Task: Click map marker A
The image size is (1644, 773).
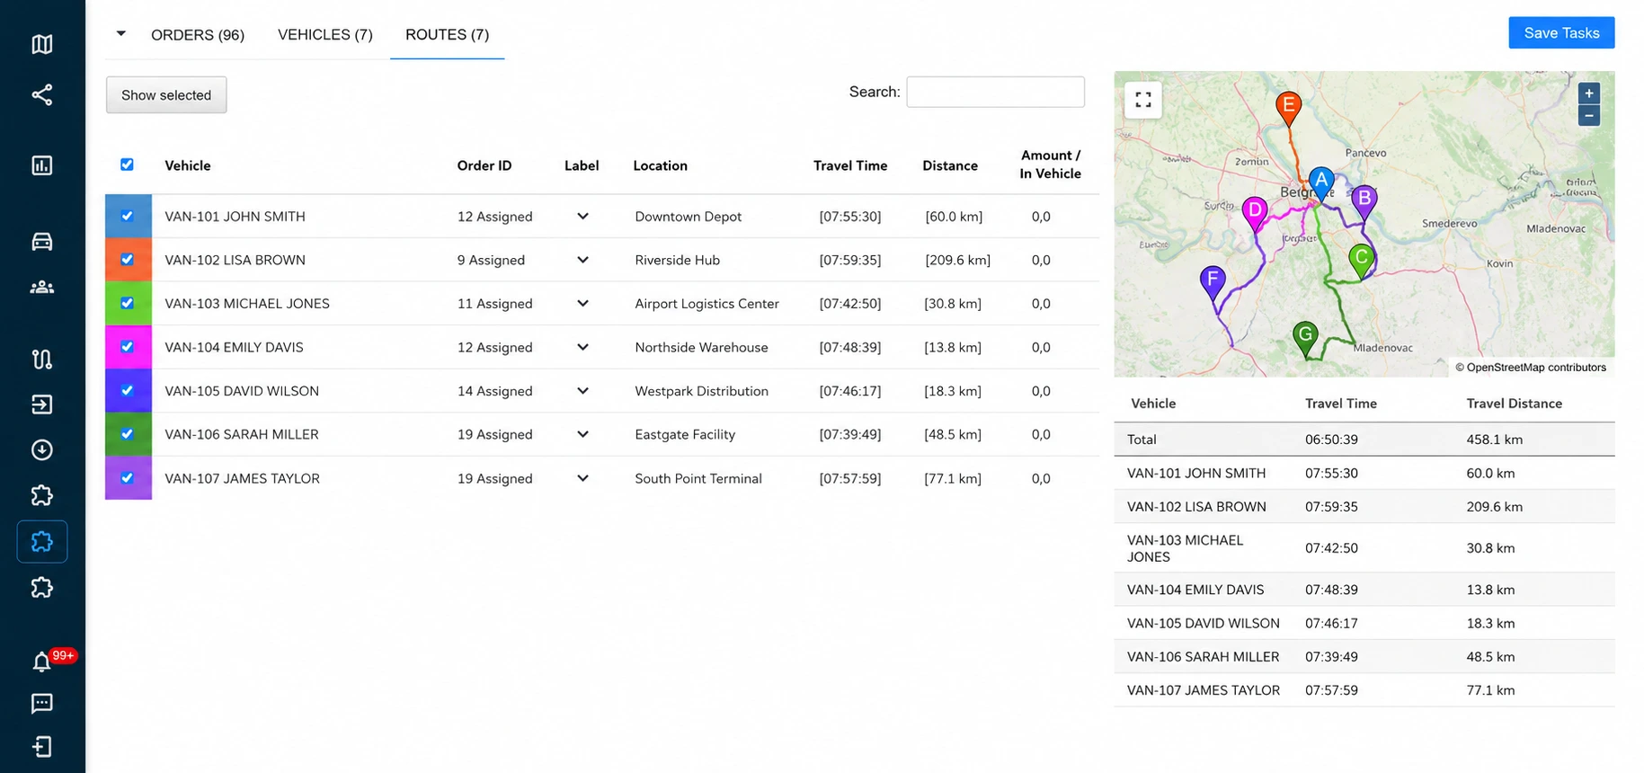Action: 1320,182
